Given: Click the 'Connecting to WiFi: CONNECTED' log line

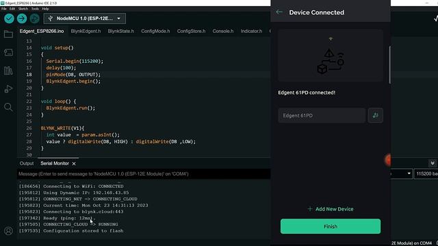Looking at the screenshot, I should (71, 186).
